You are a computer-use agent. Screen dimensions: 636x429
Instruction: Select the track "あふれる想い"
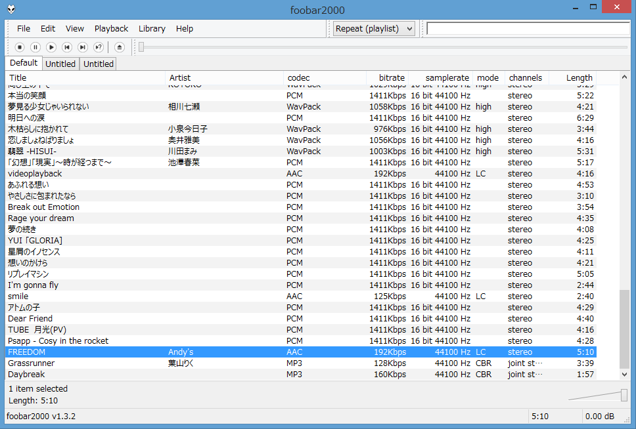click(x=300, y=185)
